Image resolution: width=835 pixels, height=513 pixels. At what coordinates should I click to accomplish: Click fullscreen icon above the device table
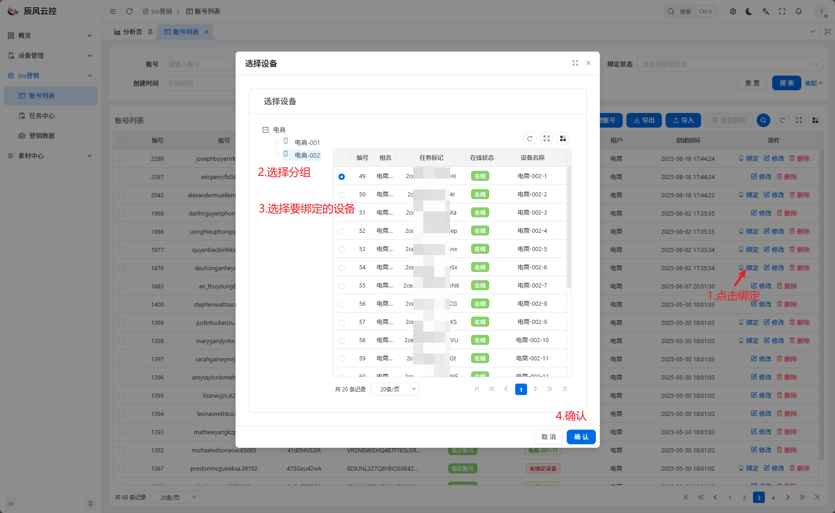click(547, 139)
